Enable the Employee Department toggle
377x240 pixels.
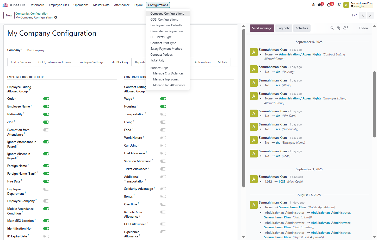click(x=46, y=189)
